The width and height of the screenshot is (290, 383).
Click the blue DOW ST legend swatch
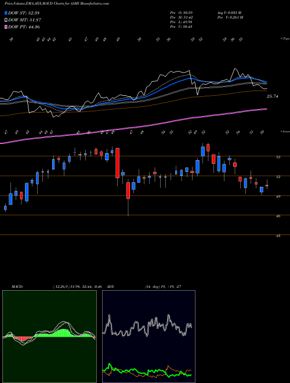[6, 13]
